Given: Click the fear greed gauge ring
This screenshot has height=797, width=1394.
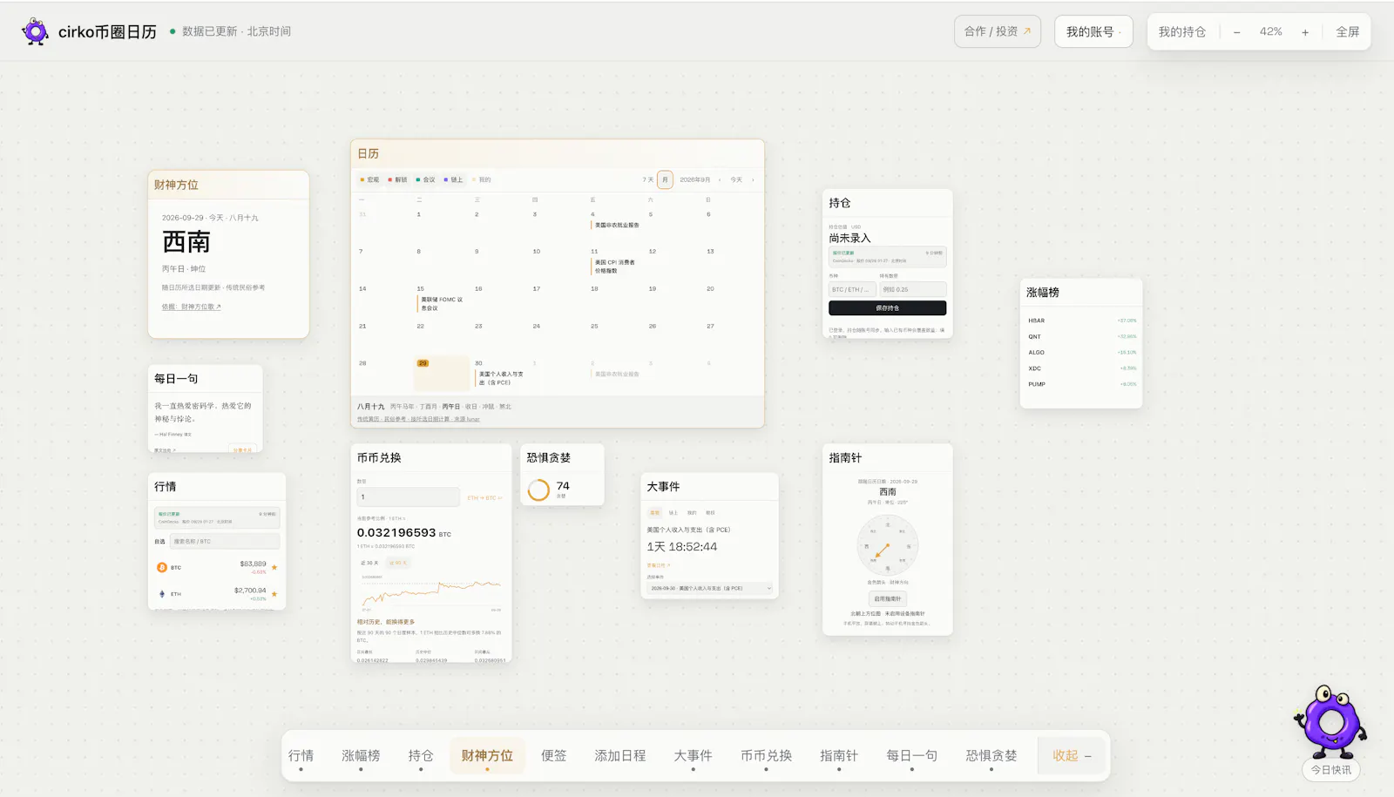Looking at the screenshot, I should tap(538, 490).
